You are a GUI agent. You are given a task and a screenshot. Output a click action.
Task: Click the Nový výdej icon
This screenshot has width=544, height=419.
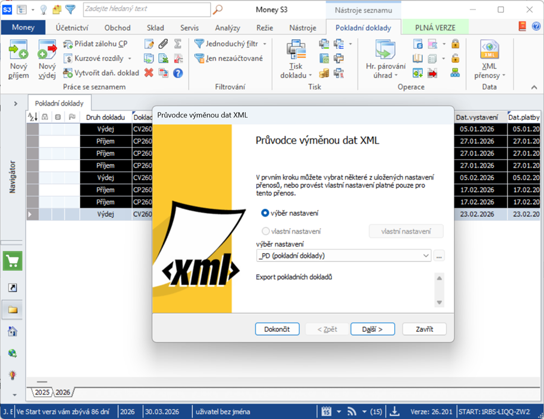click(x=47, y=51)
